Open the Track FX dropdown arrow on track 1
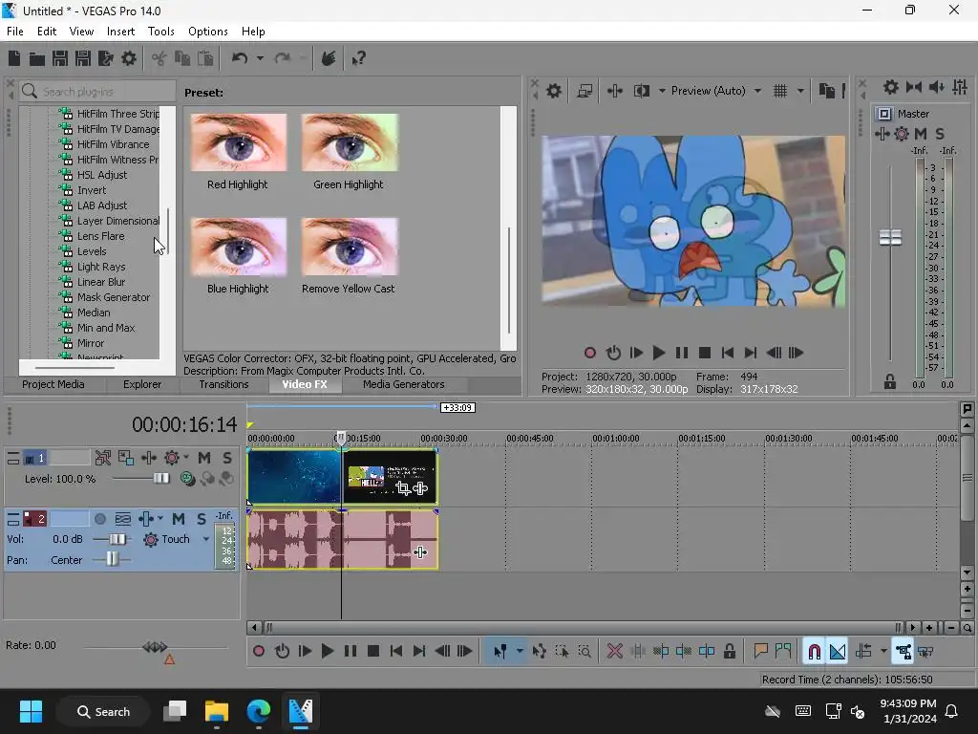 186,458
